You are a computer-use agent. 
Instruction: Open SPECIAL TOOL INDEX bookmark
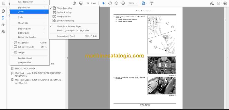[25, 69]
